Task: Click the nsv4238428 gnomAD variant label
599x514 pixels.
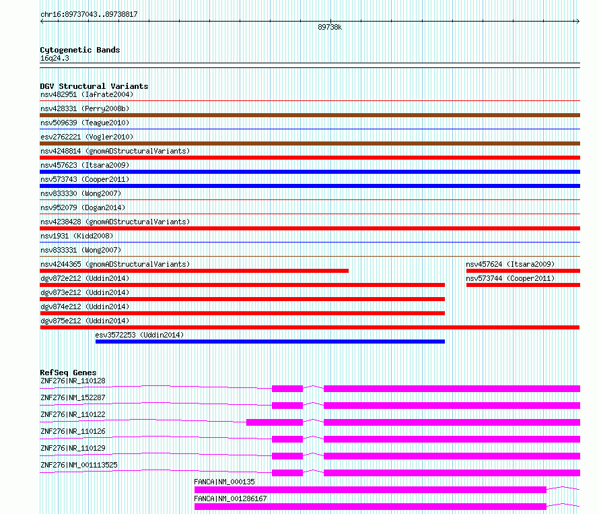Action: [115, 222]
